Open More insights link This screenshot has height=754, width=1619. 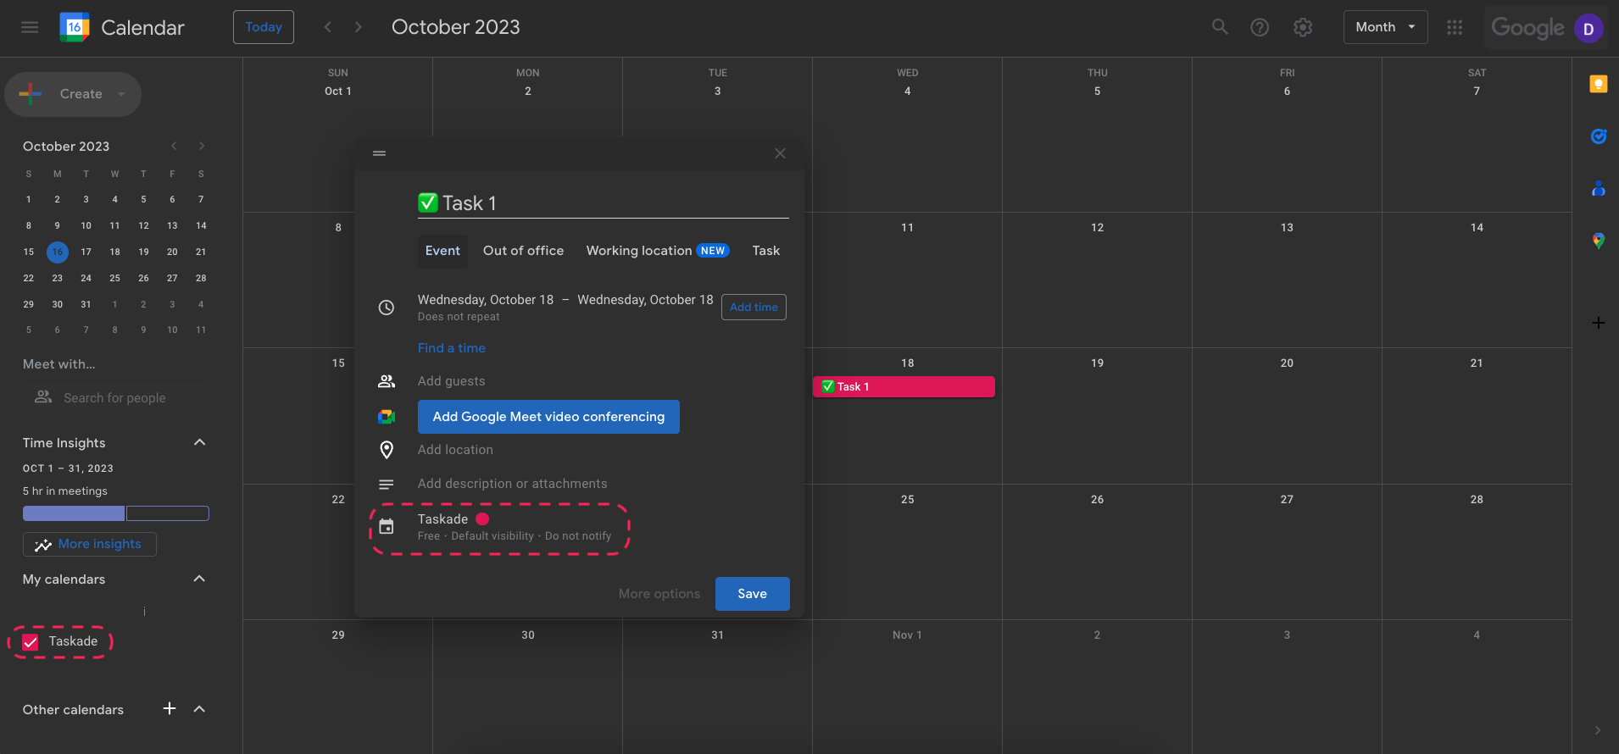tap(90, 544)
